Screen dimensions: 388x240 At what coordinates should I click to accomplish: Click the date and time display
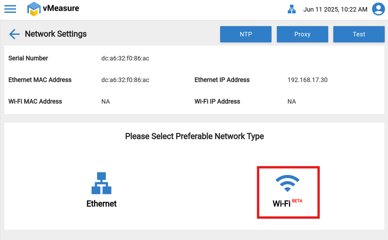[335, 9]
